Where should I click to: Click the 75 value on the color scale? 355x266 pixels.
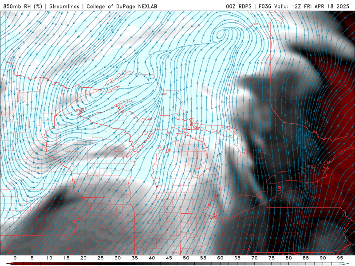[272, 258]
